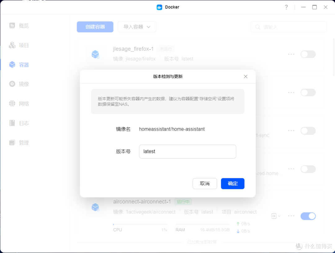
Task: Cancel the update with 取消 button
Action: pos(205,183)
